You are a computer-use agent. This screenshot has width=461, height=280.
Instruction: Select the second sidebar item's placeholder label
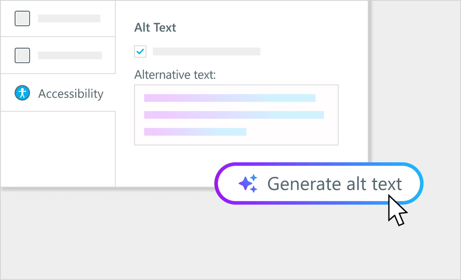click(x=70, y=55)
